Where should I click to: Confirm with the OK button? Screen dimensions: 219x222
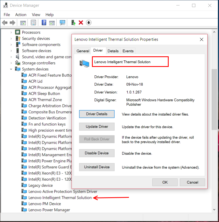(x=165, y=182)
